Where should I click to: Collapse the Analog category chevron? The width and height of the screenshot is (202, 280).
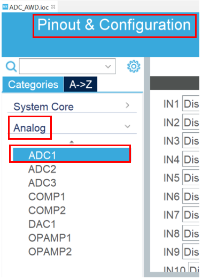coord(127,126)
